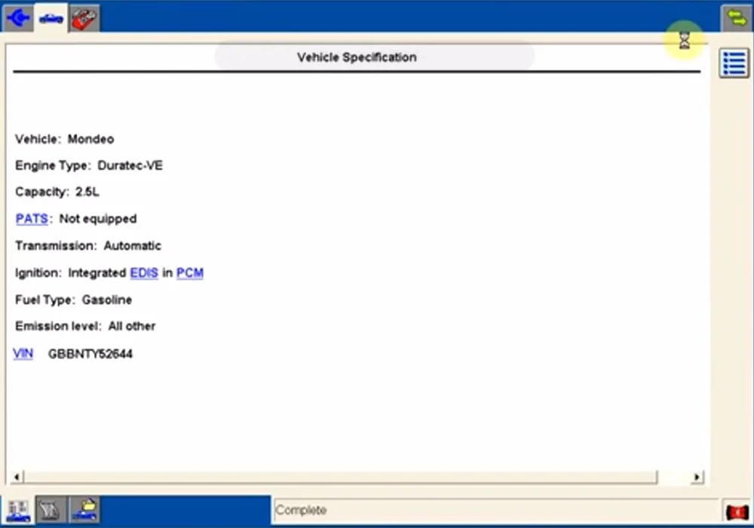The height and width of the screenshot is (528, 754).
Task: Select VIN value GBBNTY52644
Action: pos(90,354)
